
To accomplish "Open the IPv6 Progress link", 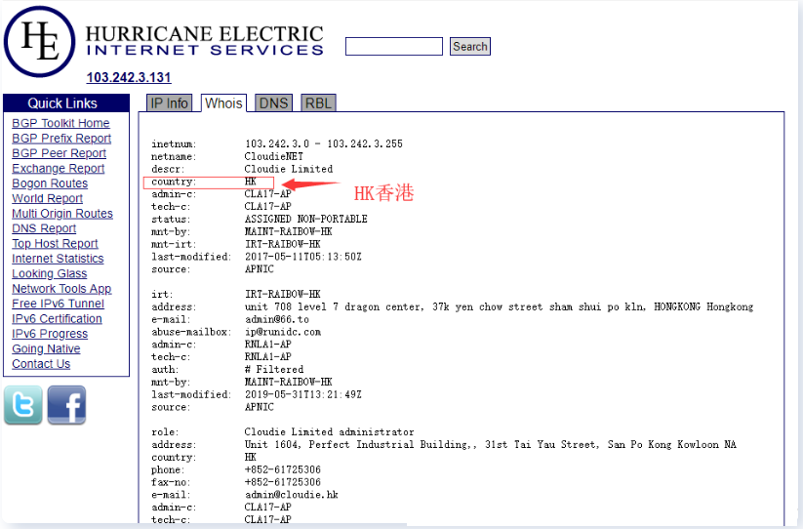I will 50,334.
